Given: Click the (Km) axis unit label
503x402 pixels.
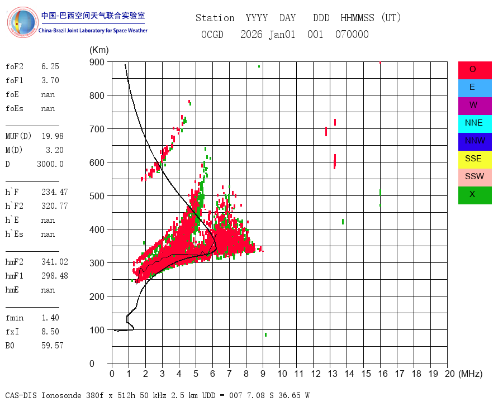Looking at the screenshot, I should pos(99,50).
